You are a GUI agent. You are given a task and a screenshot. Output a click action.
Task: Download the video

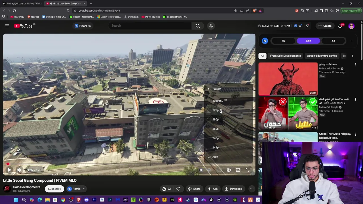click(x=233, y=189)
